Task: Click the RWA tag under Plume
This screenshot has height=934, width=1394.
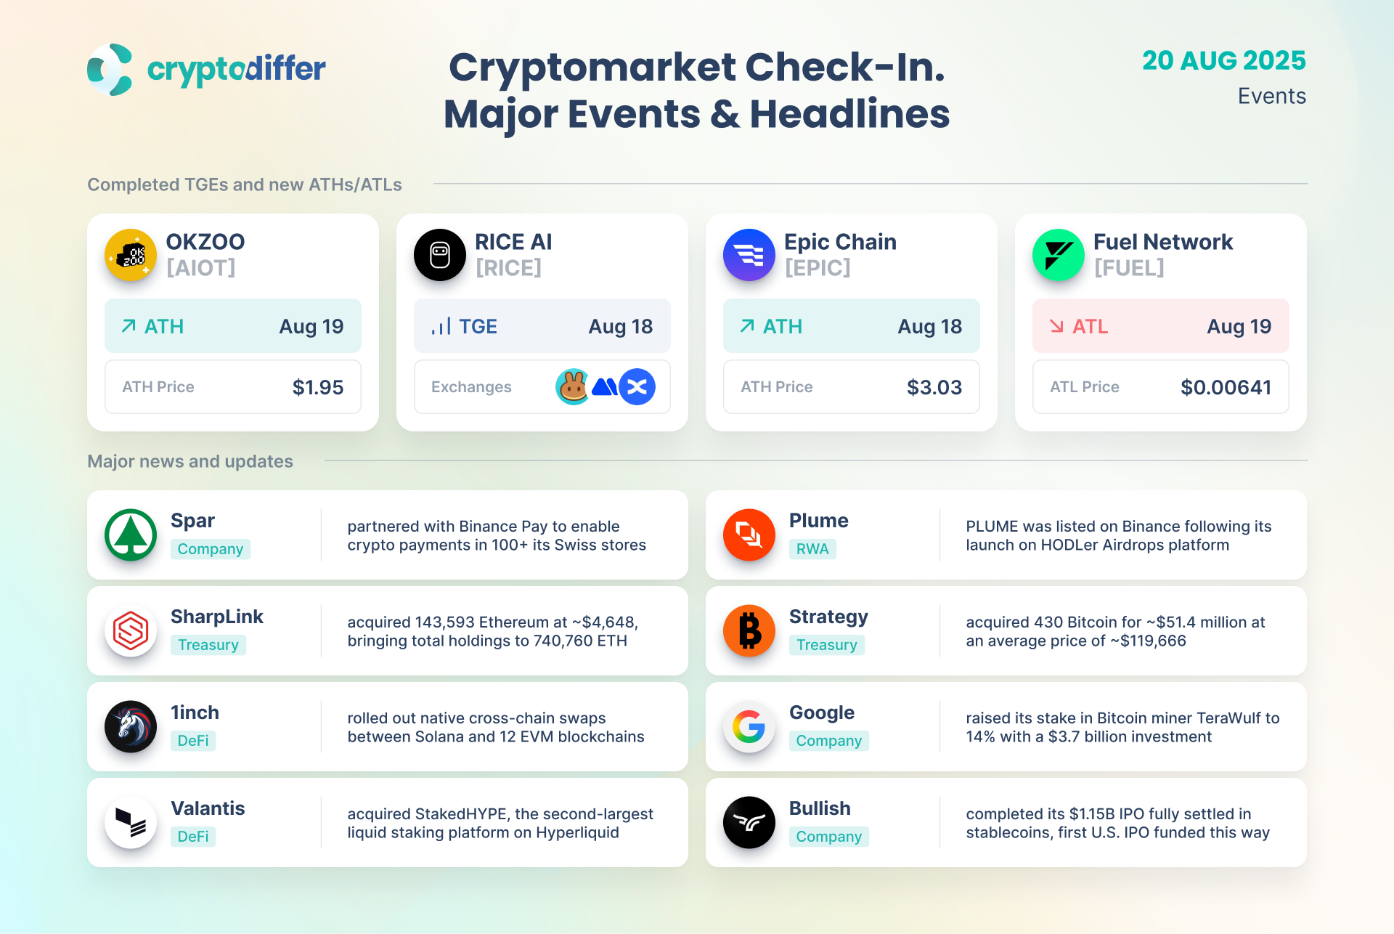Action: tap(812, 549)
